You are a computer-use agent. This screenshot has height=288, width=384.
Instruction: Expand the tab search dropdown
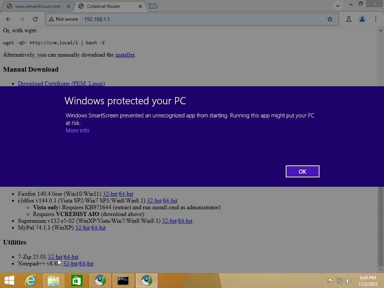(x=338, y=6)
